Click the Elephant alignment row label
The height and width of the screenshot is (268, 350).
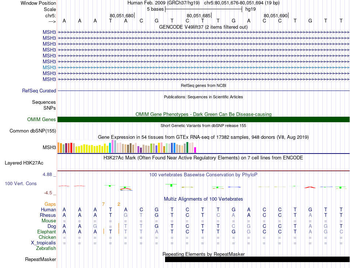coord(46,232)
